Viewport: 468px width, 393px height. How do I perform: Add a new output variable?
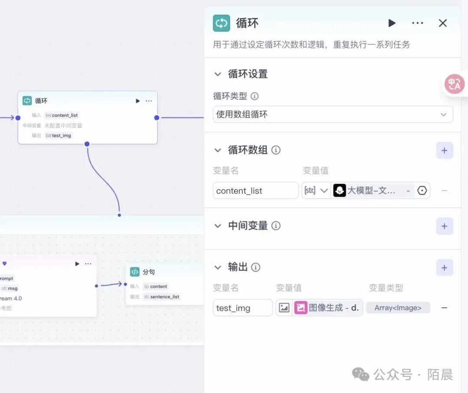click(444, 268)
